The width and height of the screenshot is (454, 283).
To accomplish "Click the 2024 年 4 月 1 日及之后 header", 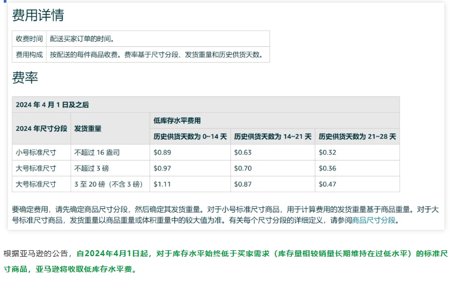I will click(206, 105).
